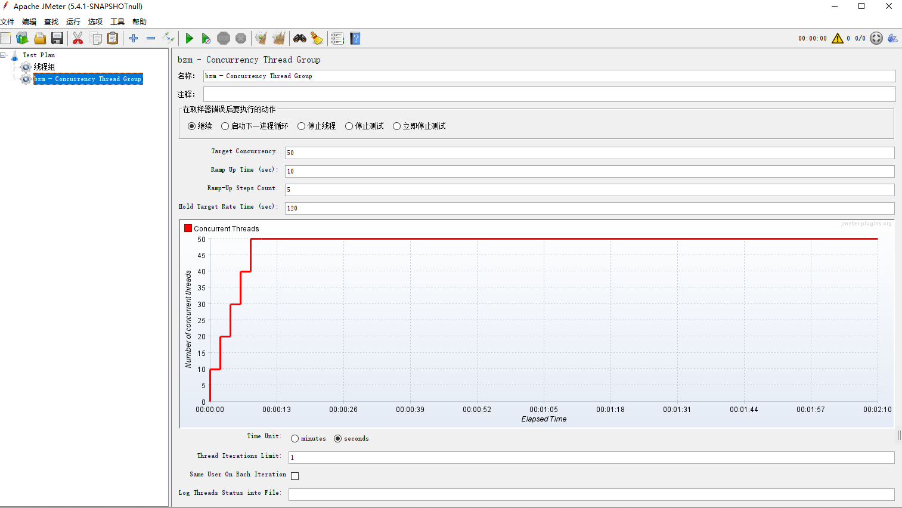The height and width of the screenshot is (508, 902).
Task: Copy the selected element with Copy icon
Action: pos(95,39)
